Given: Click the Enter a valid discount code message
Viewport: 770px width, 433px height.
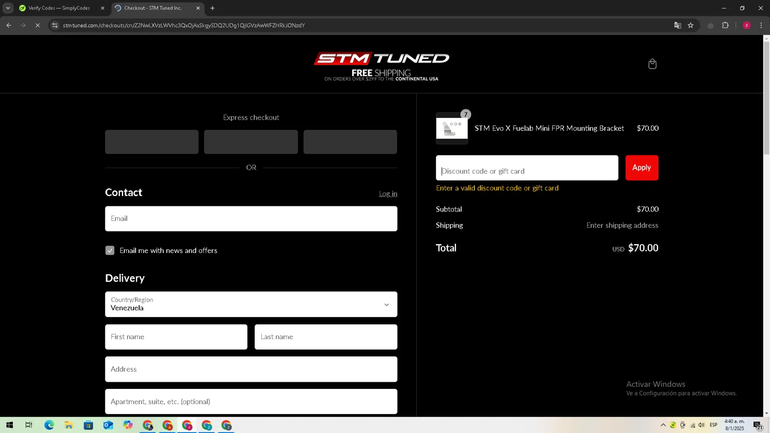Looking at the screenshot, I should click(x=497, y=188).
